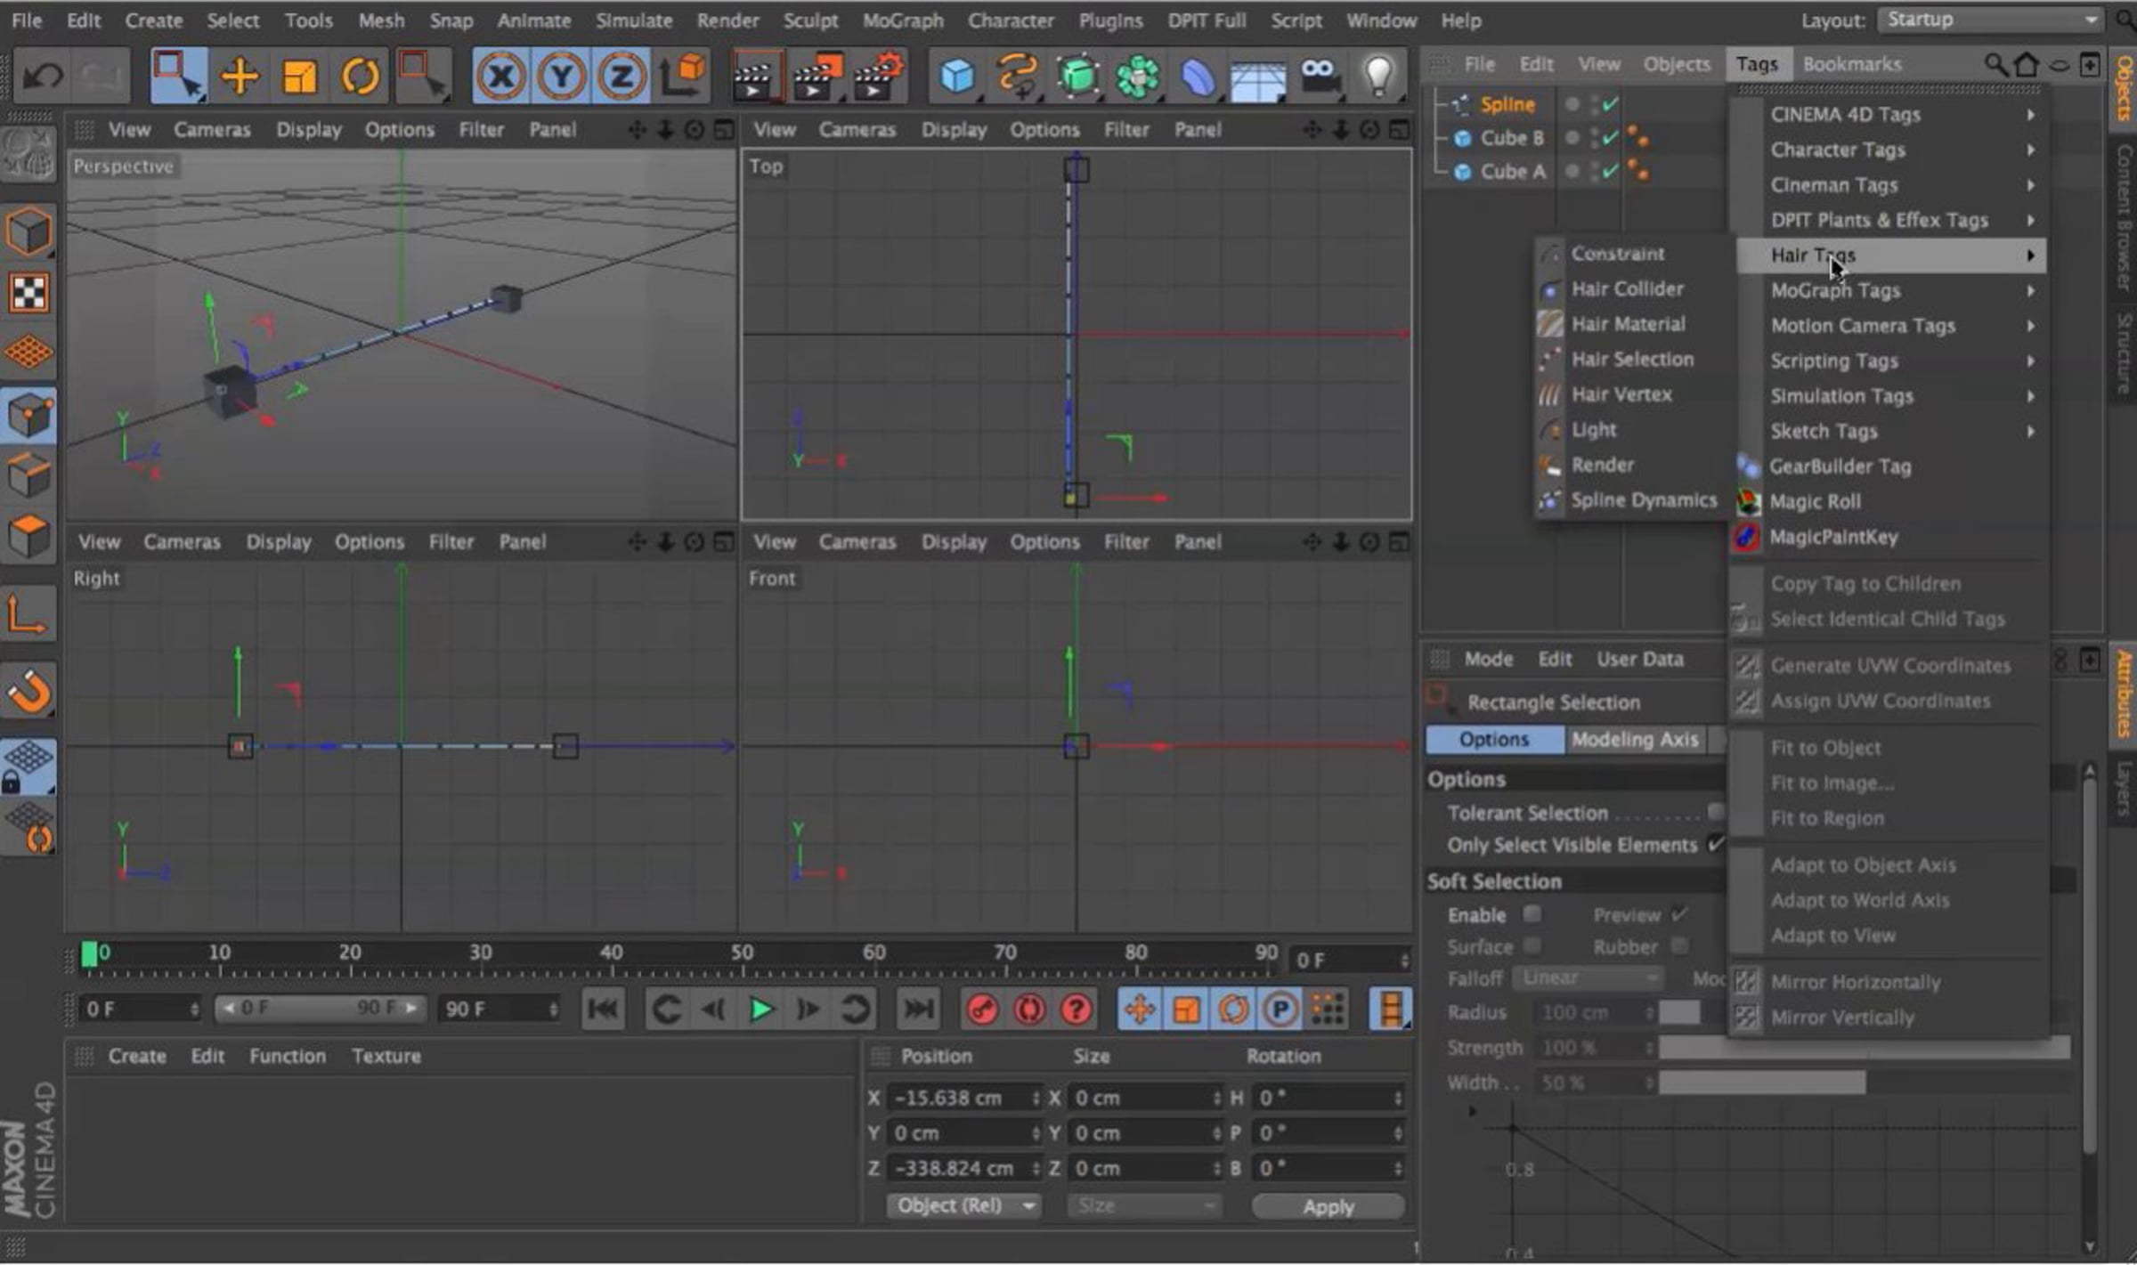The width and height of the screenshot is (2137, 1265).
Task: Expand MoGraph Tags submenu
Action: (1891, 291)
